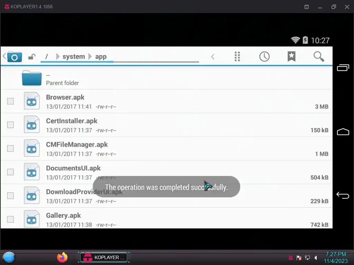Screen dimensions: 354x265
Task: Tap the Android back arrow button
Action: tap(343, 195)
